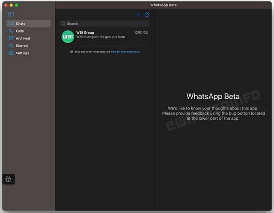Open Settings from the sidebar
This screenshot has width=274, height=213.
[22, 53]
